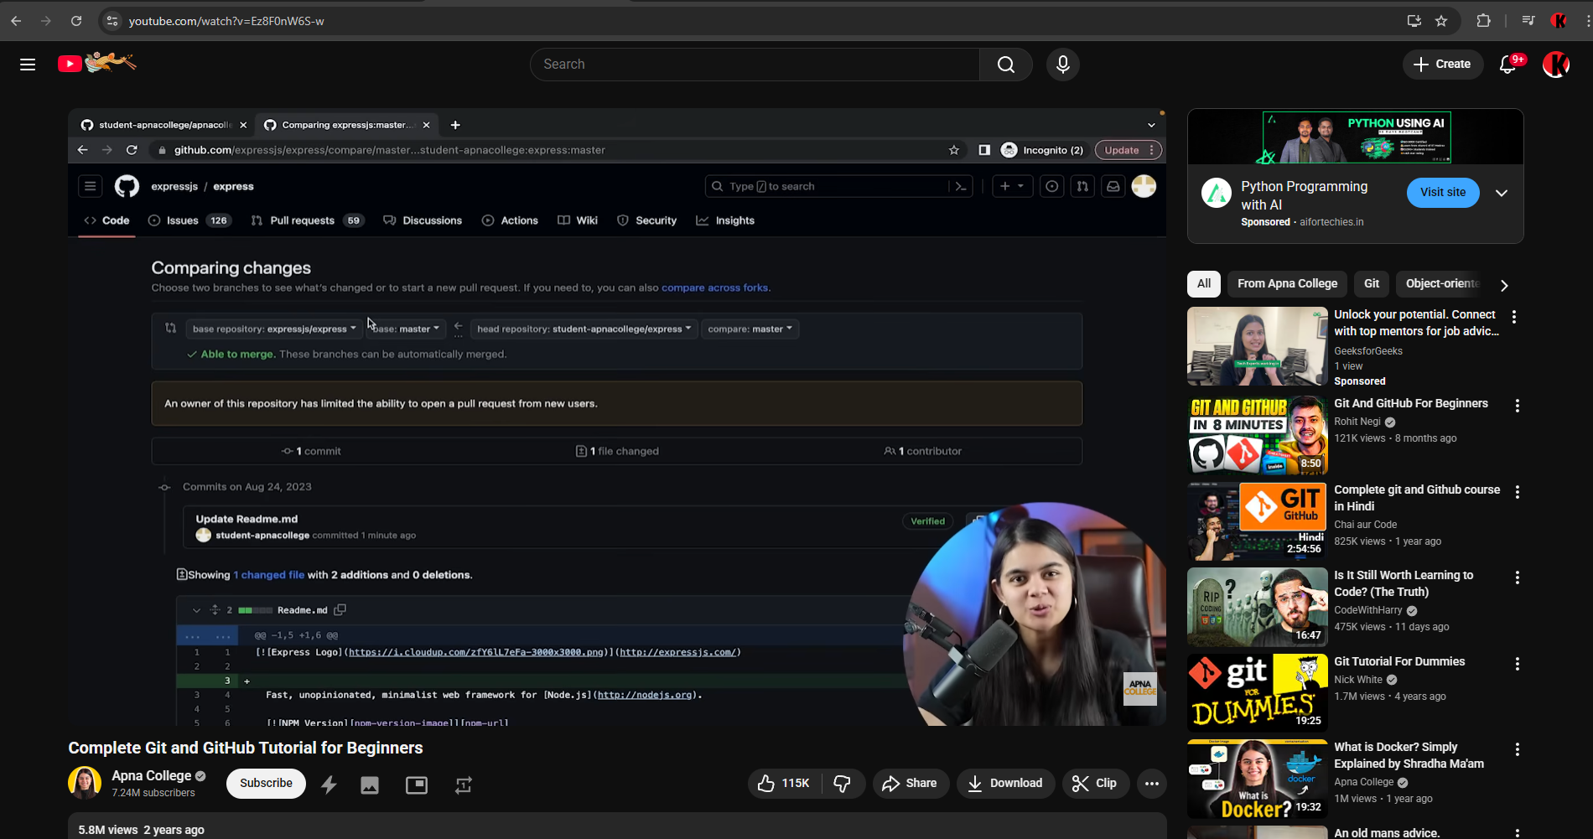Toggle dislike on the video
The height and width of the screenshot is (839, 1593).
coord(843,783)
